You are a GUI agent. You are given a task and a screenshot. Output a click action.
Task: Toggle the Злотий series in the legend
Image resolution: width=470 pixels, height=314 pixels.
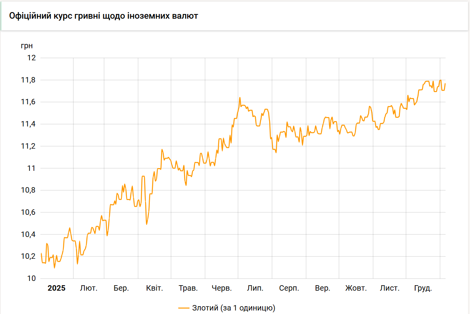coord(233,308)
